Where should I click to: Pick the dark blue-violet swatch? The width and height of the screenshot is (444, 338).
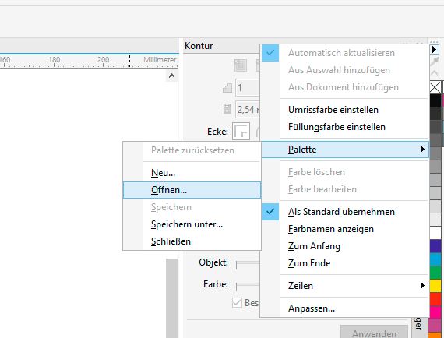tap(435, 246)
